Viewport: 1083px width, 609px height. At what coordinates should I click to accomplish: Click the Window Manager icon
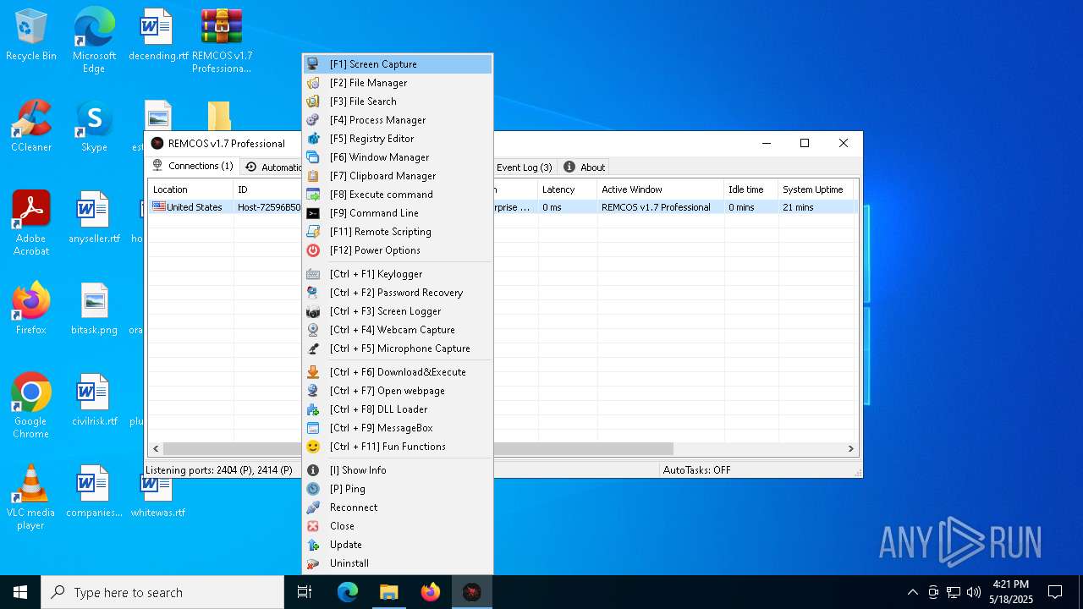[x=313, y=157]
